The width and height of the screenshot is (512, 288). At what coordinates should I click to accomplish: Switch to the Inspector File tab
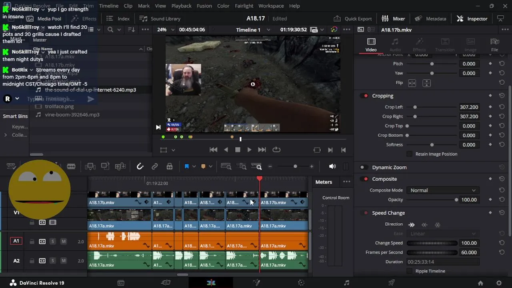(x=494, y=45)
